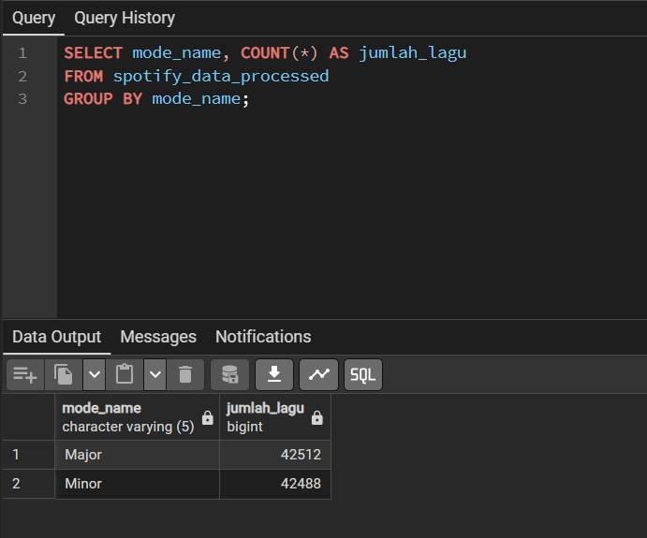
Task: Open the Notifications tab
Action: point(263,337)
